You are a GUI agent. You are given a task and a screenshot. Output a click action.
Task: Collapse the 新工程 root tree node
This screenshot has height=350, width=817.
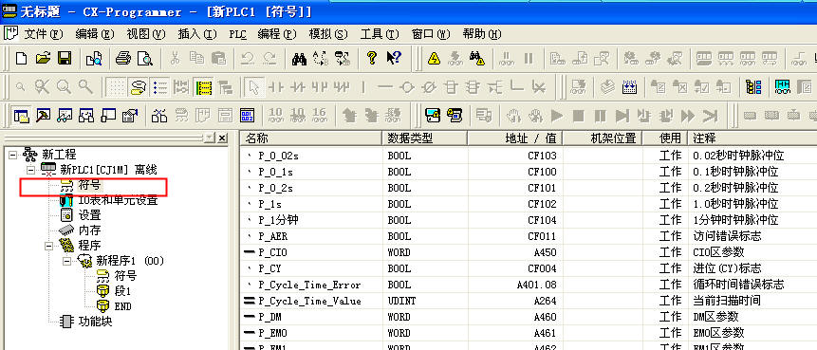[12, 155]
